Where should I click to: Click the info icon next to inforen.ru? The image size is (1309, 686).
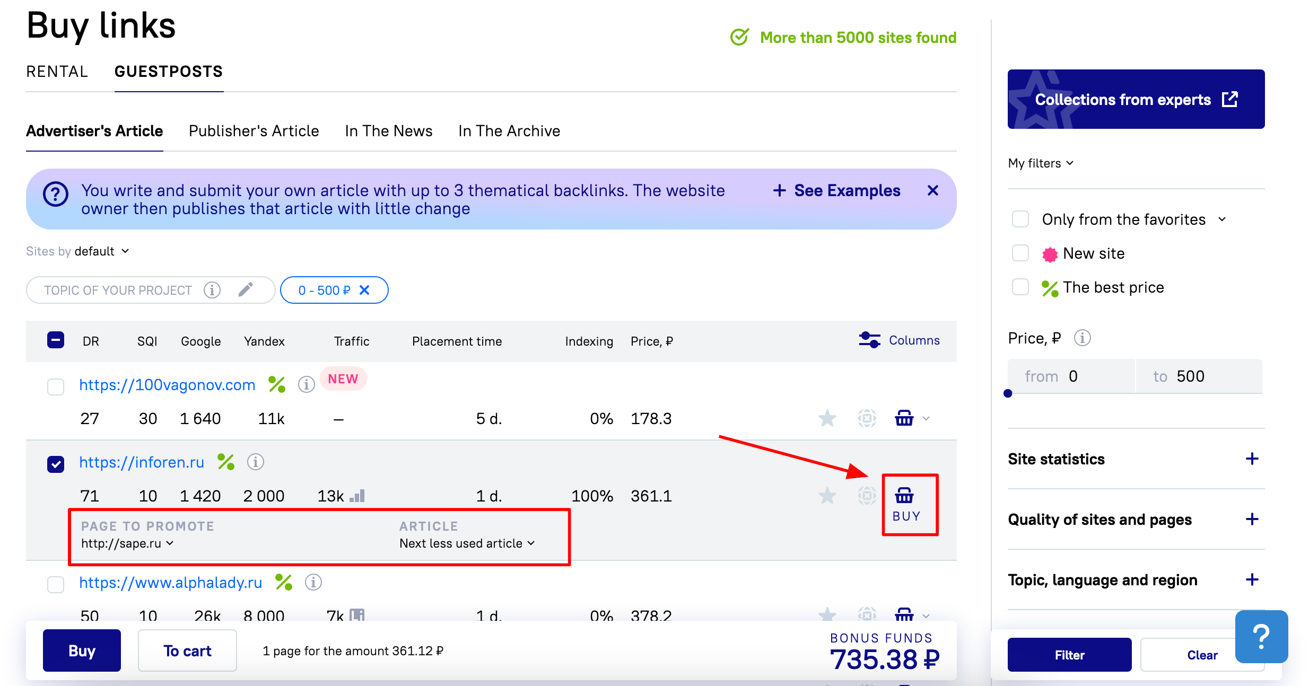tap(255, 462)
